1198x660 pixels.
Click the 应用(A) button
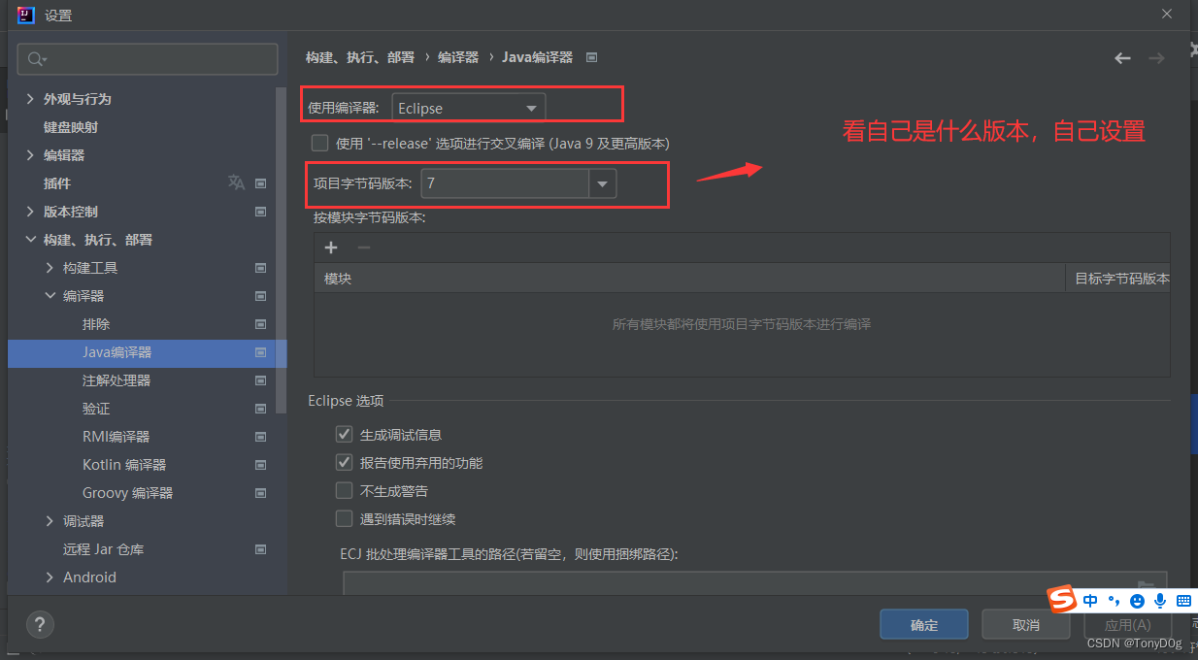tap(1127, 625)
